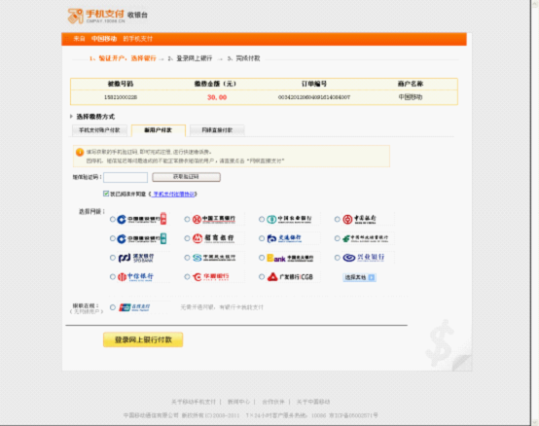Select the ICBC 中国工商银行 radio button
539x426 pixels.
[x=187, y=219]
